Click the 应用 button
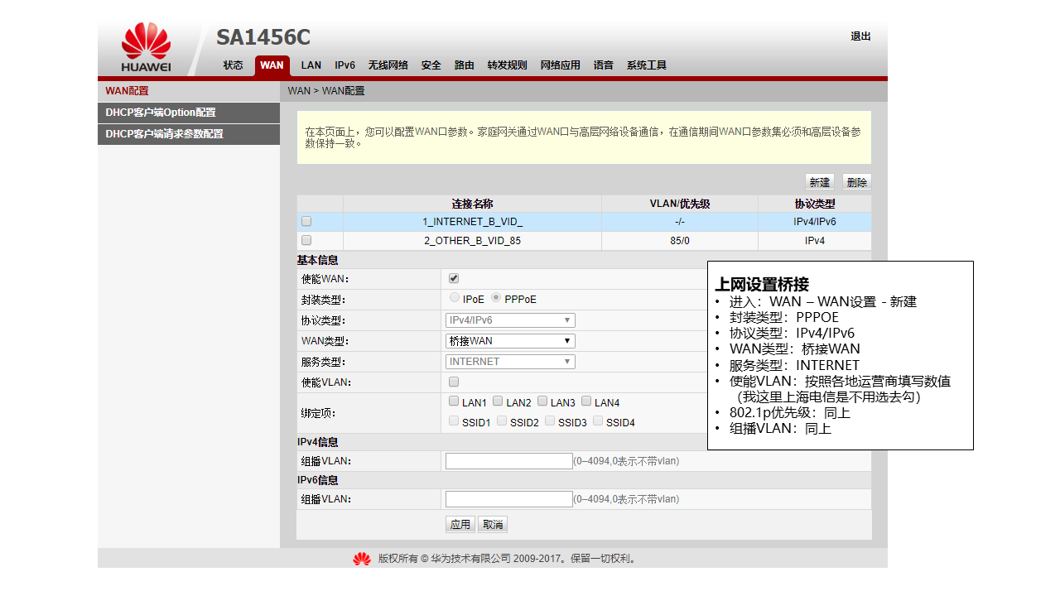 (460, 524)
